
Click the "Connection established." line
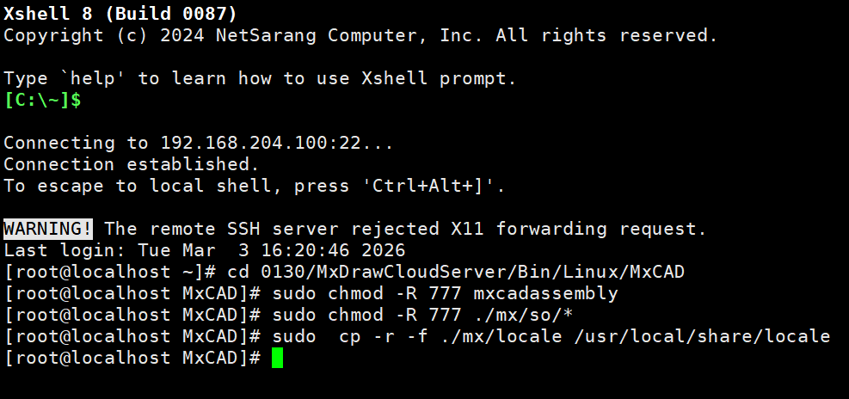point(132,164)
